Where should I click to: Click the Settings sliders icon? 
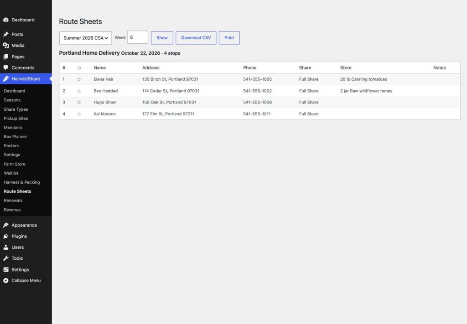(5, 269)
